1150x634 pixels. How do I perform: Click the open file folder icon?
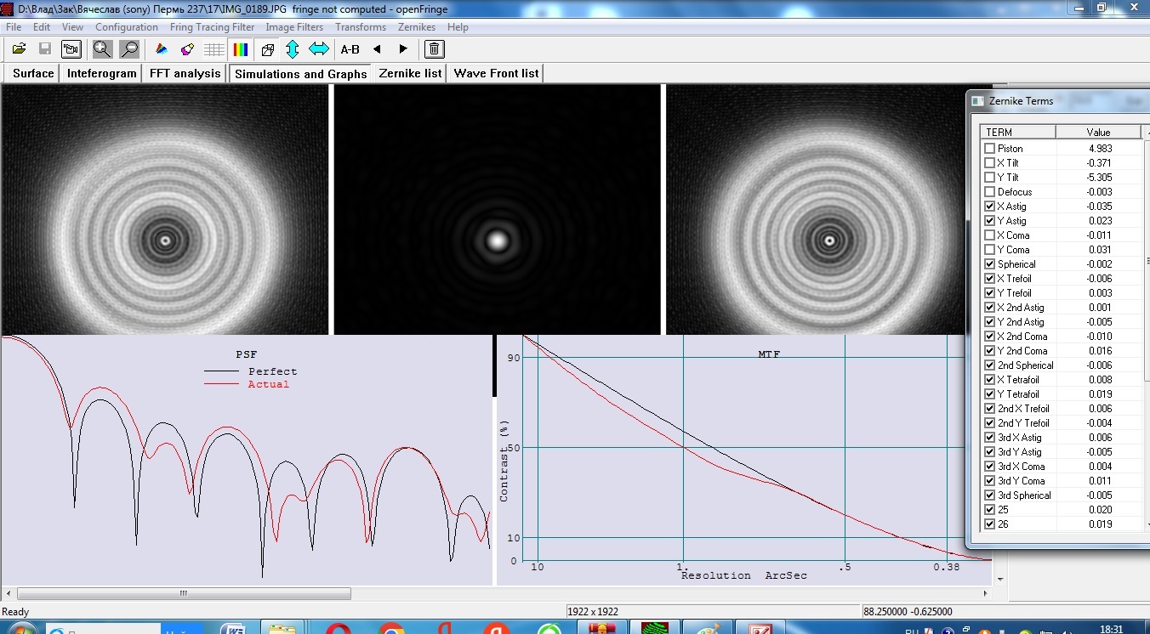pyautogui.click(x=19, y=49)
